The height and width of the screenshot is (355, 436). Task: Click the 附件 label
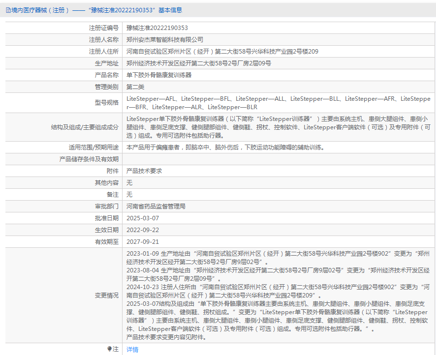(x=113, y=171)
